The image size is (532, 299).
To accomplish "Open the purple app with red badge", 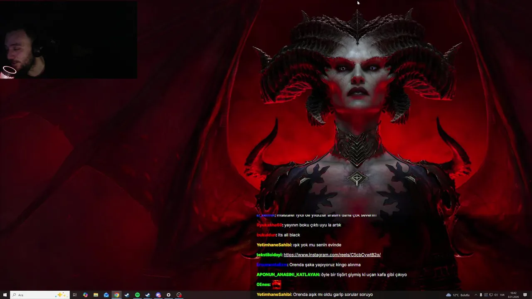I will pyautogui.click(x=158, y=295).
